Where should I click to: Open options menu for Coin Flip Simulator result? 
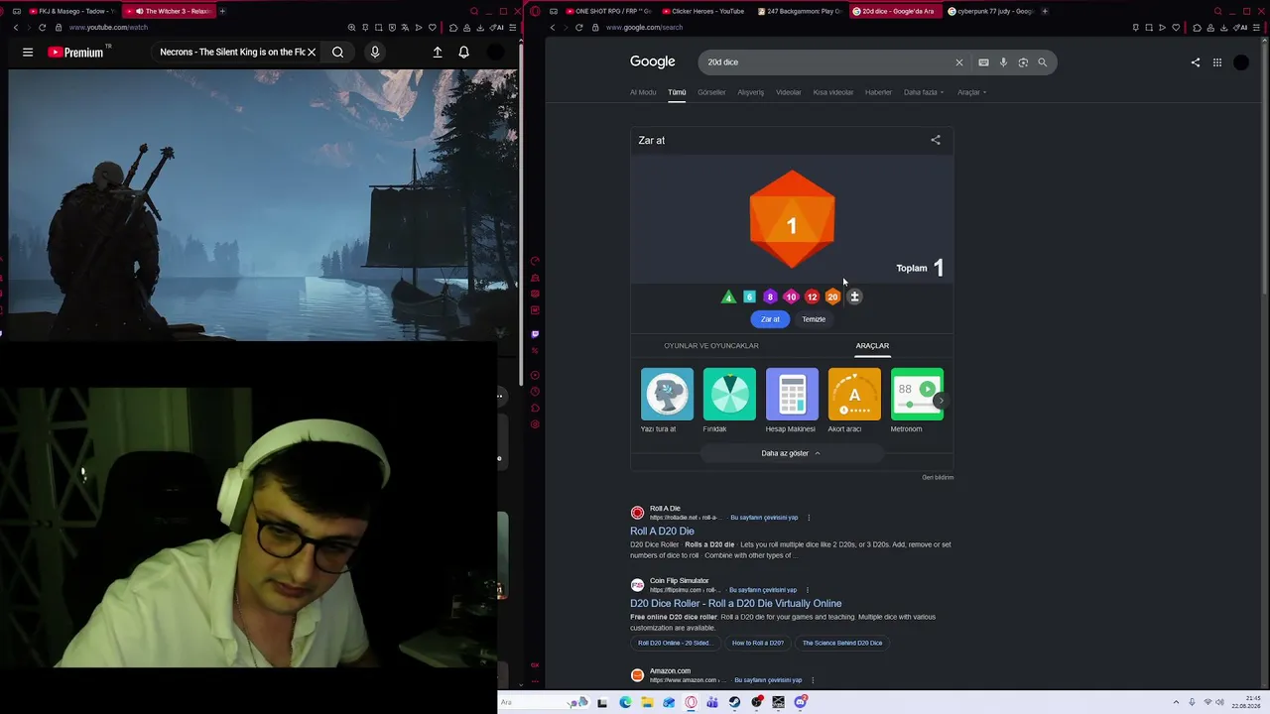(x=807, y=590)
